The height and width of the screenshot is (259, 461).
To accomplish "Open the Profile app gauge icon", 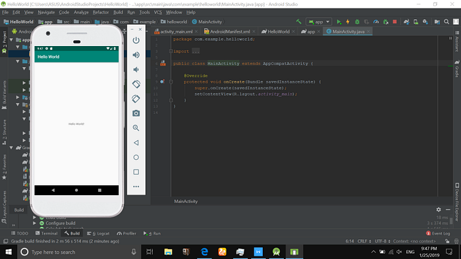I will point(376,22).
